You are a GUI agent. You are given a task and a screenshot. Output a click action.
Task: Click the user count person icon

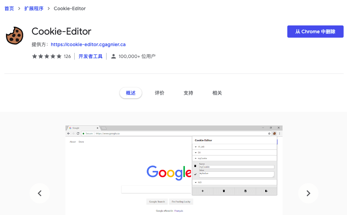click(x=114, y=56)
